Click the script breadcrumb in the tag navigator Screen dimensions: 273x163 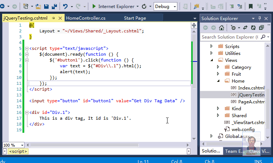(18, 151)
